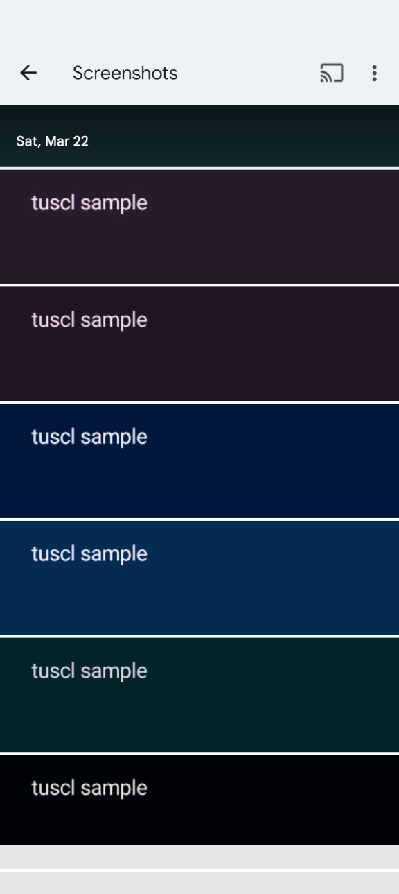
Task: Open the first dark purple tuscl sample screenshot
Action: [199, 227]
